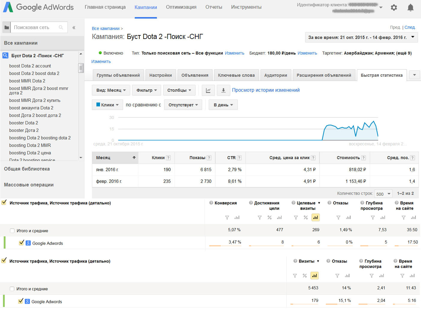Click the percent icon under Достижения цели
This screenshot has height=309, width=421.
click(x=269, y=218)
